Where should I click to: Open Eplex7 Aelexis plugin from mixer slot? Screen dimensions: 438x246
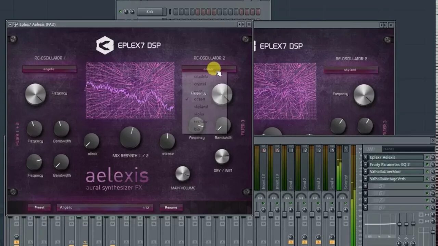tap(396, 158)
